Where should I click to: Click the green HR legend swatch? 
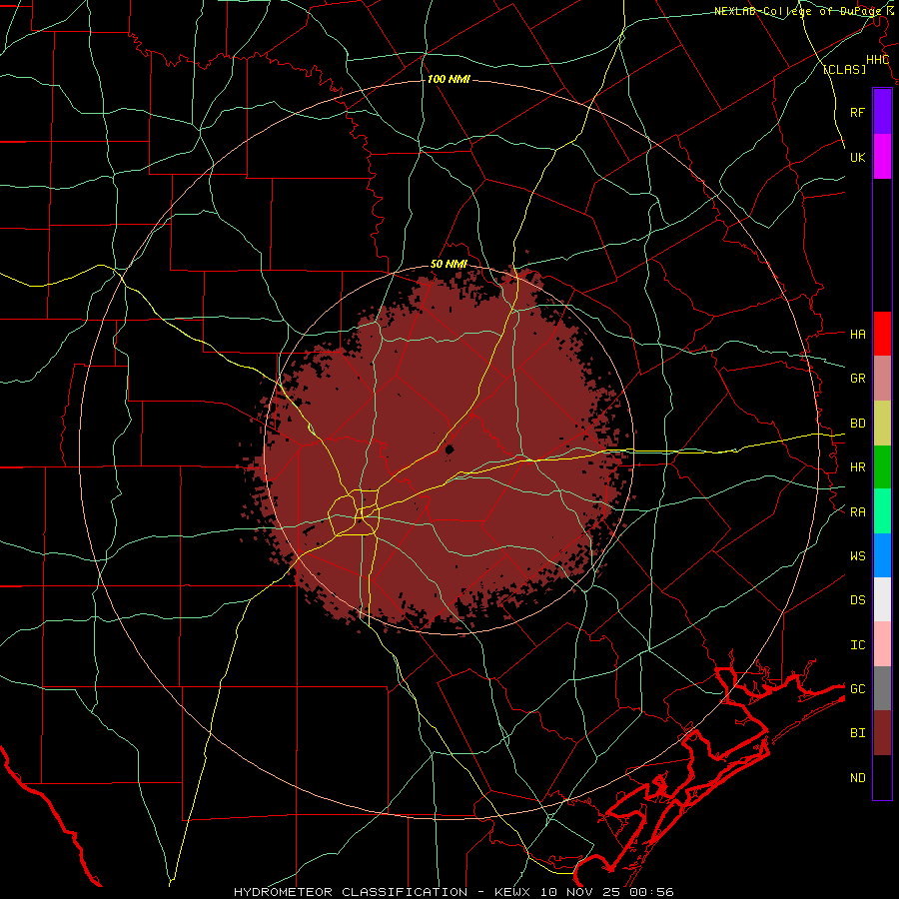tap(882, 467)
